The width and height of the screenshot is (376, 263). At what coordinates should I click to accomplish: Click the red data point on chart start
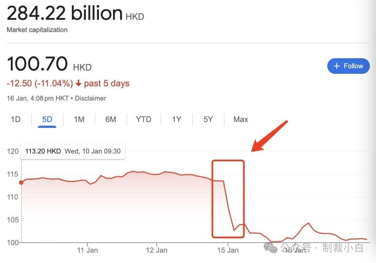point(21,182)
